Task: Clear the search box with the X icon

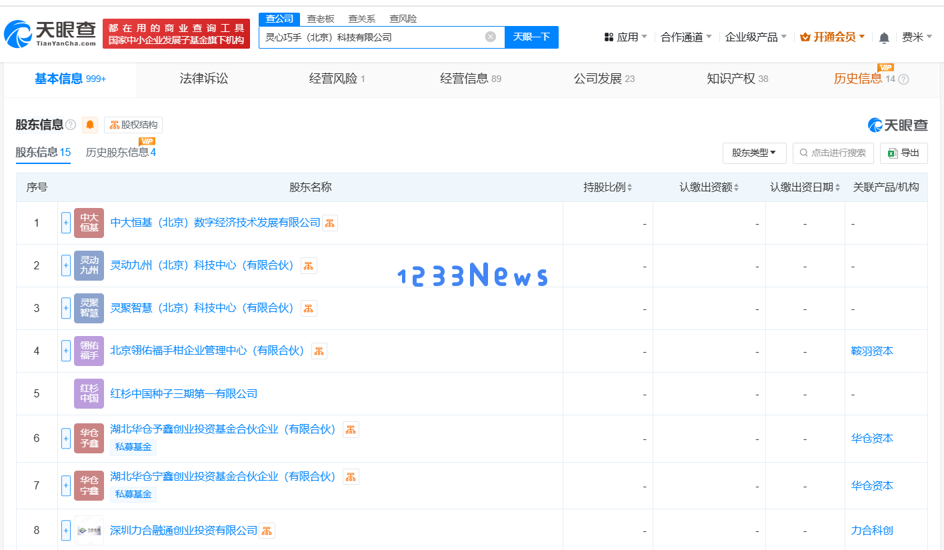Action: click(491, 37)
